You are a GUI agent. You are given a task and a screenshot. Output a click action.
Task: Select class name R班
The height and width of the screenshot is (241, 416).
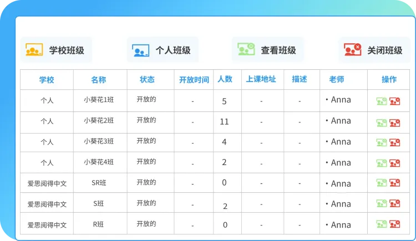pos(98,224)
